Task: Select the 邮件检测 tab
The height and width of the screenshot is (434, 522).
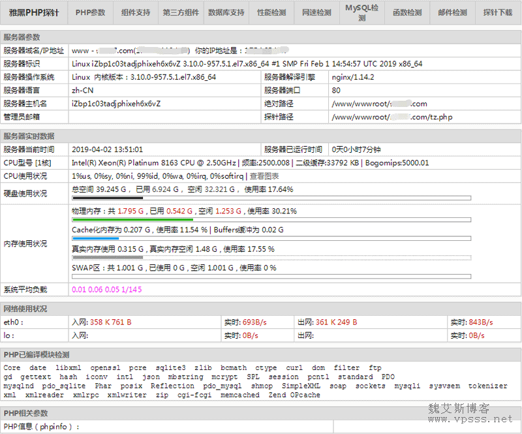Action: point(452,13)
